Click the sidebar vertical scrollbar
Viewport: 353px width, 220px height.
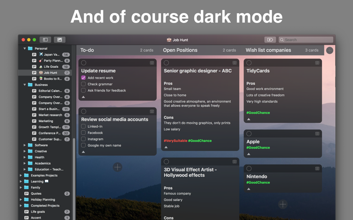pos(74,180)
